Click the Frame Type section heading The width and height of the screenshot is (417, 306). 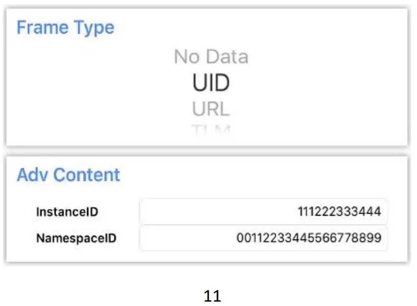pos(65,27)
